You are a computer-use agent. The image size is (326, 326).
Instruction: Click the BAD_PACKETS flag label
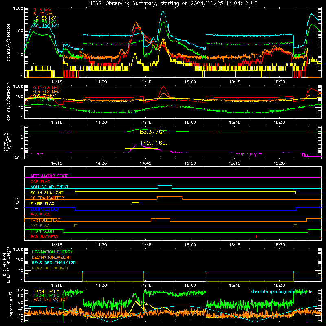coord(44,236)
